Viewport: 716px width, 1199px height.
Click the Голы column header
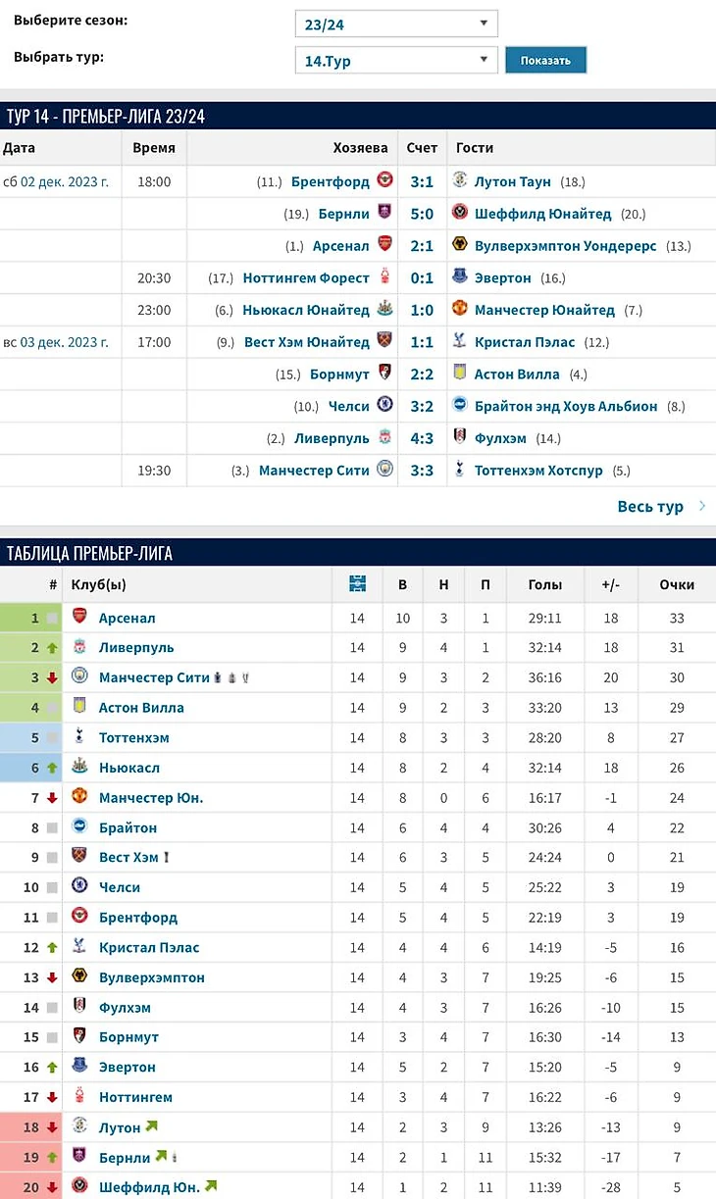tap(544, 584)
